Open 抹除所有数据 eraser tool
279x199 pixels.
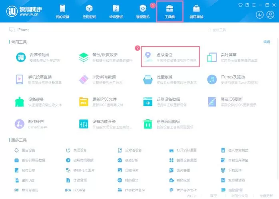click(101, 79)
